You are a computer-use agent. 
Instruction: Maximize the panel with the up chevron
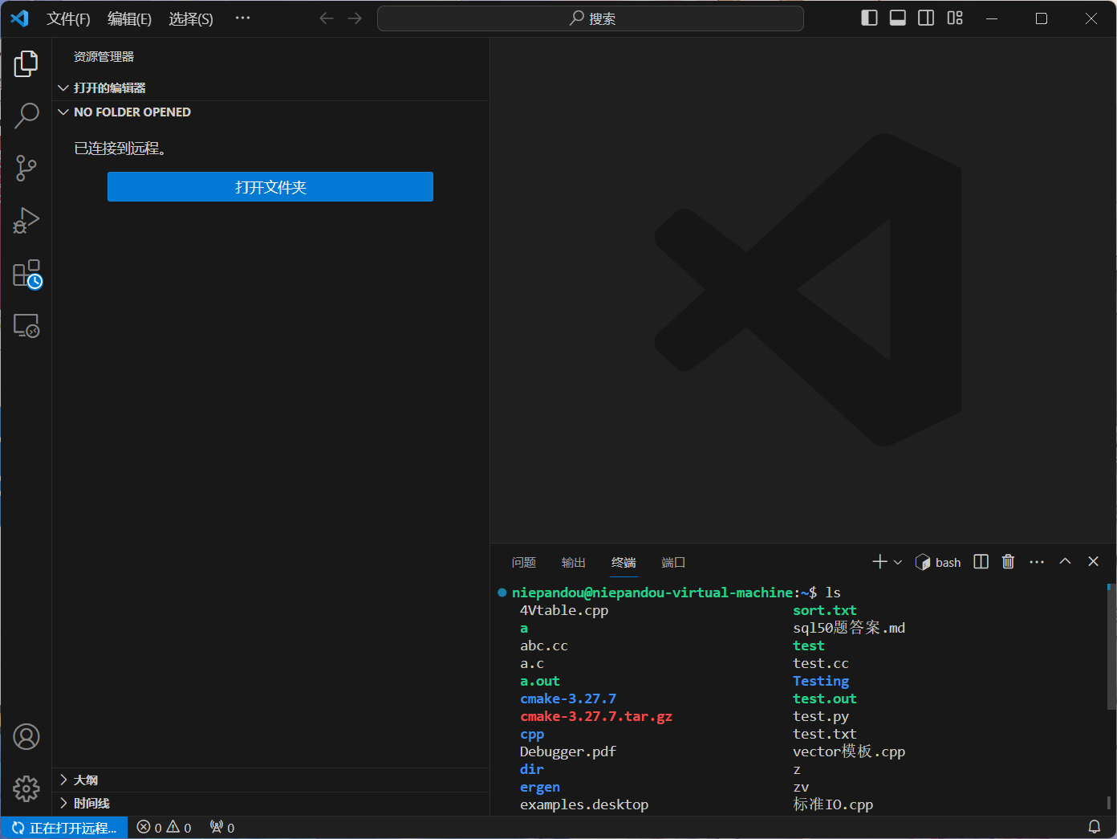(1065, 562)
